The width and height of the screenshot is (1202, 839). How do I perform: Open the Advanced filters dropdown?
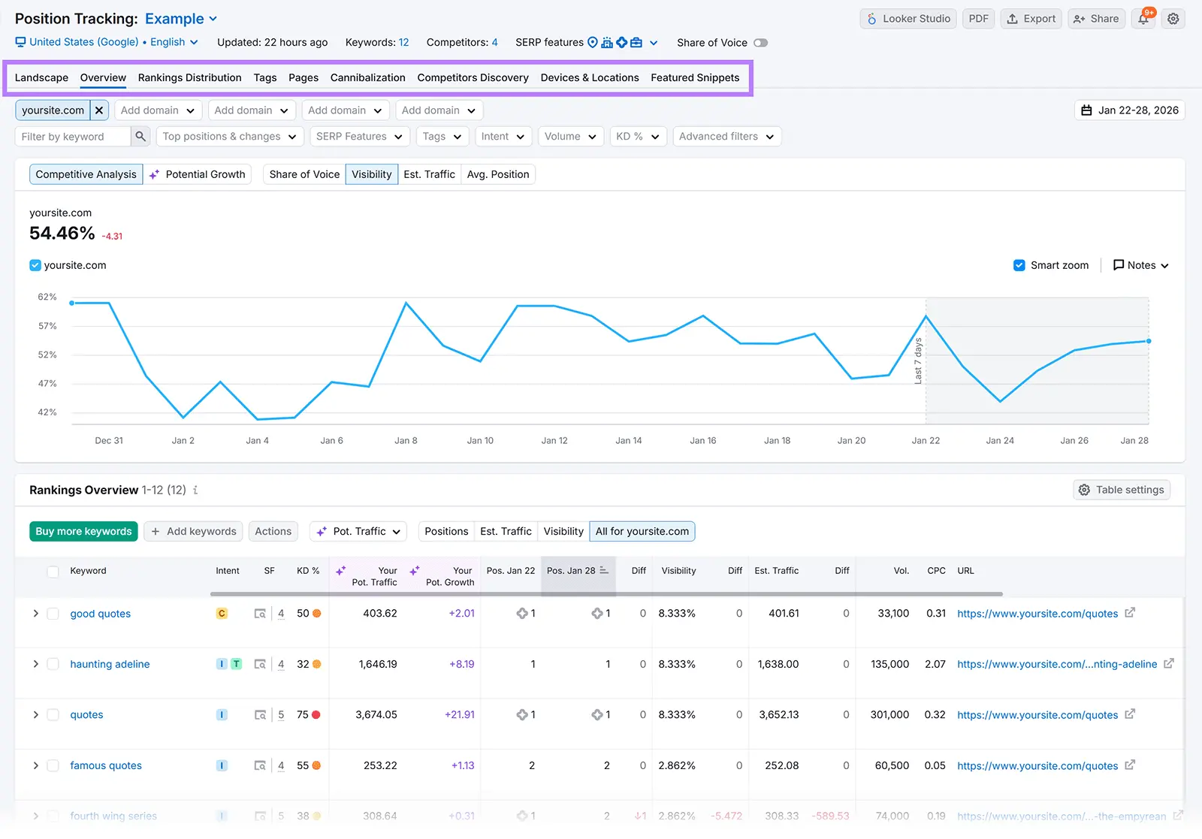726,136
